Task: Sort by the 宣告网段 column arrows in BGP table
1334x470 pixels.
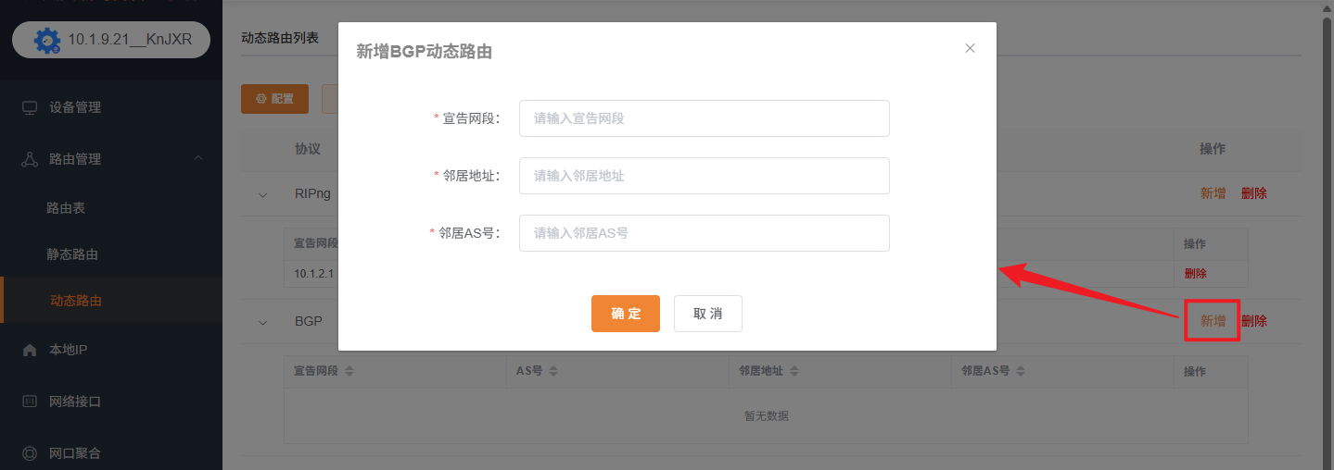Action: [x=349, y=371]
